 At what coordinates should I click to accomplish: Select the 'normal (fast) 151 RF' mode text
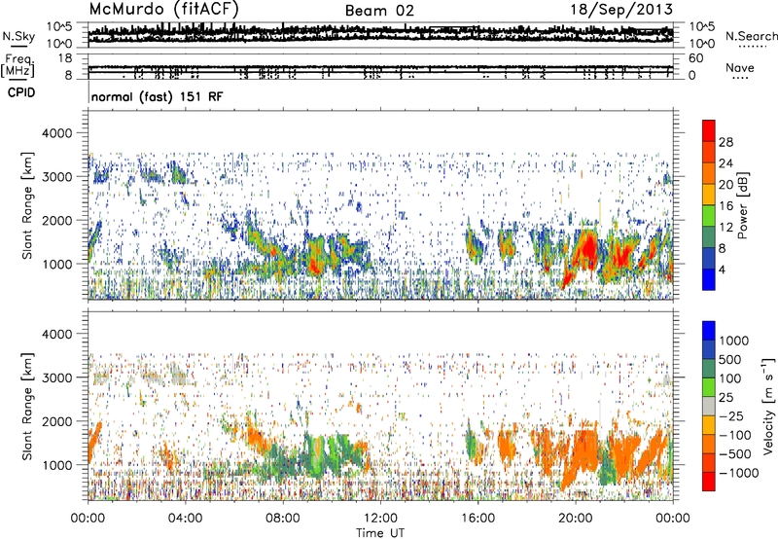click(157, 96)
